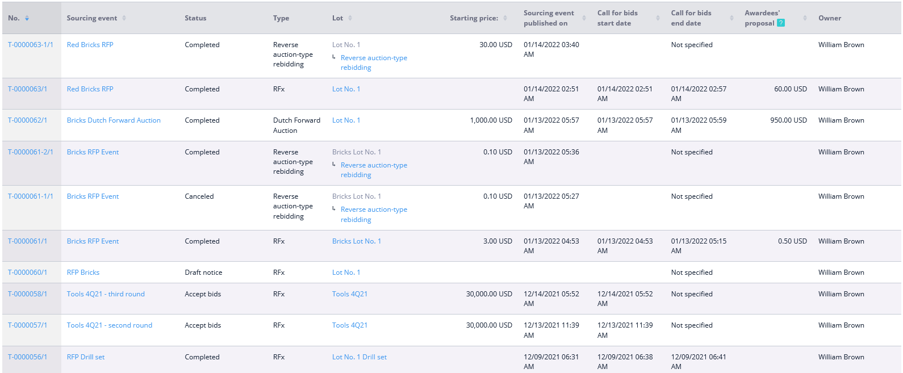This screenshot has height=373, width=903.
Task: Open the Awardees' proposal help question icon
Action: (781, 23)
